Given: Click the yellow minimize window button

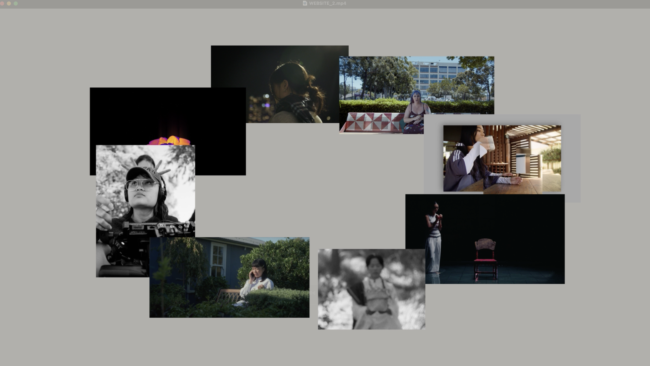Looking at the screenshot, I should point(9,3).
